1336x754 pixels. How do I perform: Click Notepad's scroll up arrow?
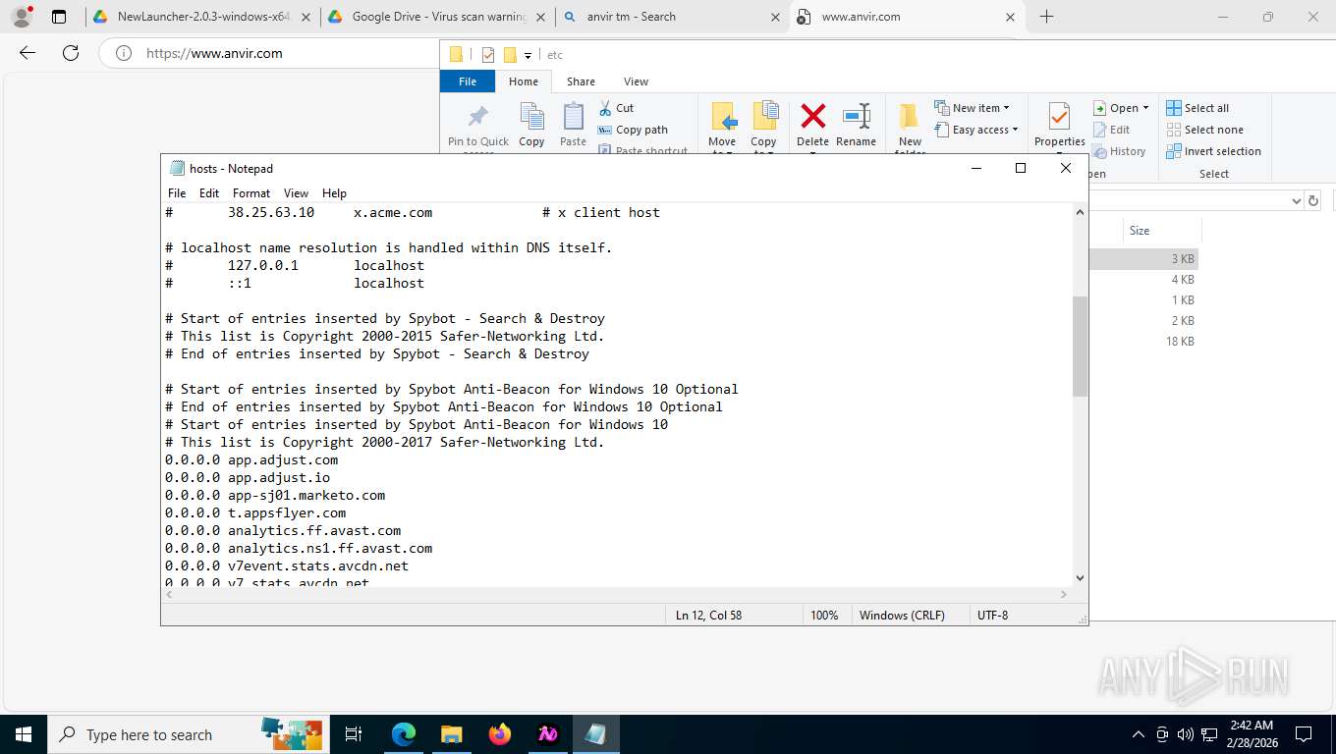1080,212
